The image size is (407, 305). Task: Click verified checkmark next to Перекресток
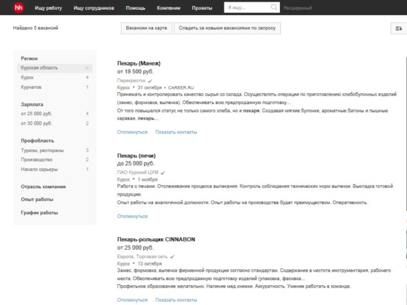(x=150, y=81)
